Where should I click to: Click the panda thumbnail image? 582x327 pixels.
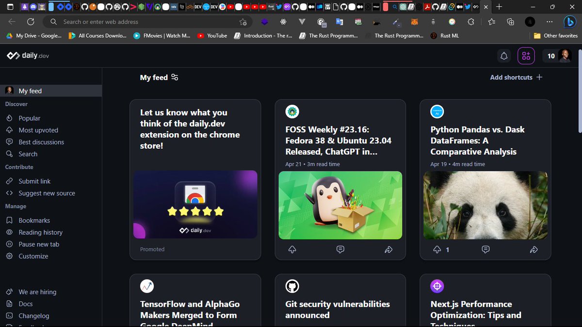[x=485, y=205]
